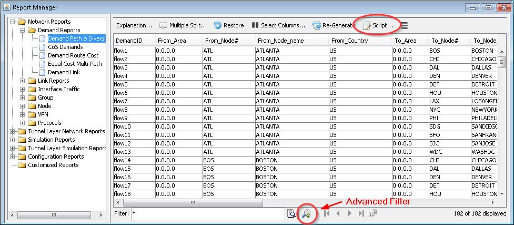514x225 pixels.
Task: Go to the first page of results
Action: click(x=327, y=213)
